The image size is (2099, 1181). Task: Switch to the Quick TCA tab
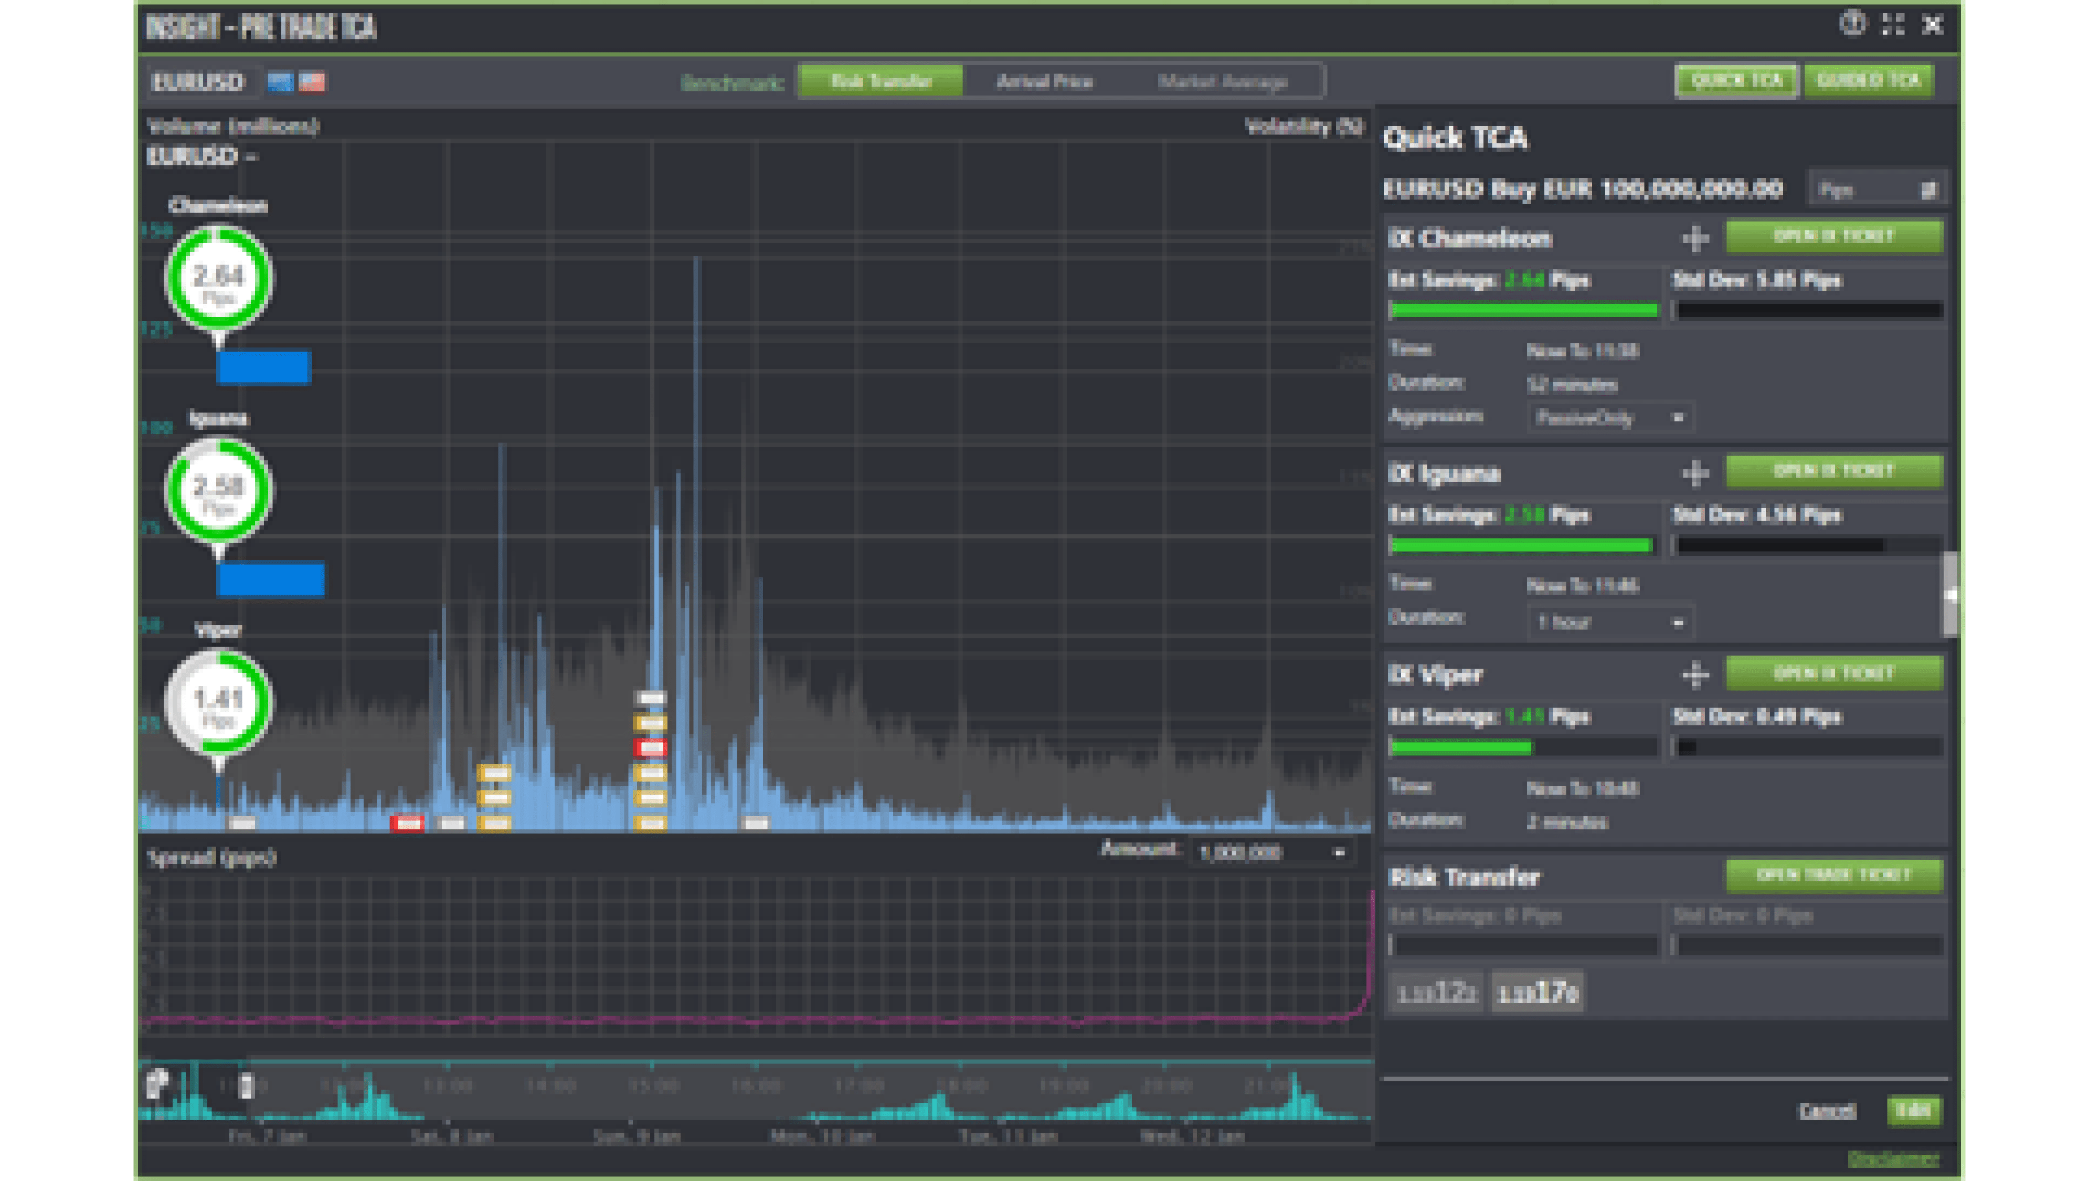click(x=1736, y=81)
